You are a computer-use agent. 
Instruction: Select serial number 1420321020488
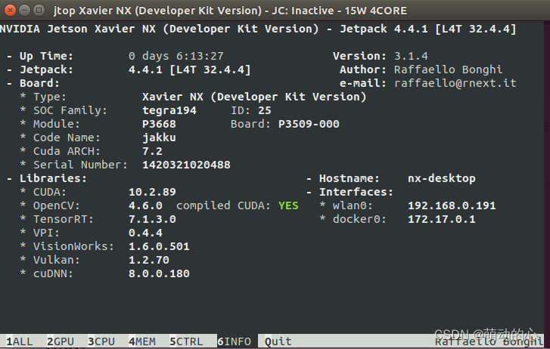click(186, 165)
